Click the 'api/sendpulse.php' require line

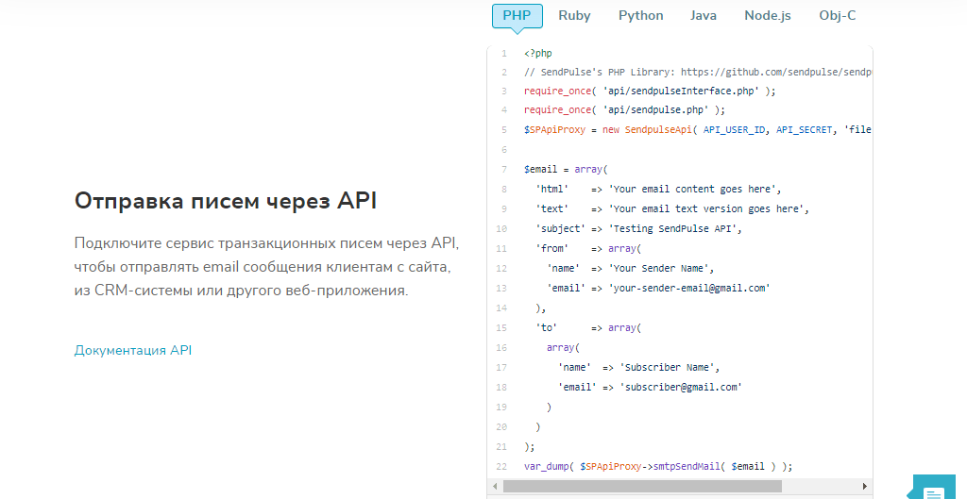click(x=624, y=109)
